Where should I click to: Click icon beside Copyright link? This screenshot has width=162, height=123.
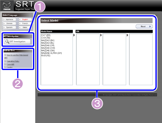click(5, 64)
